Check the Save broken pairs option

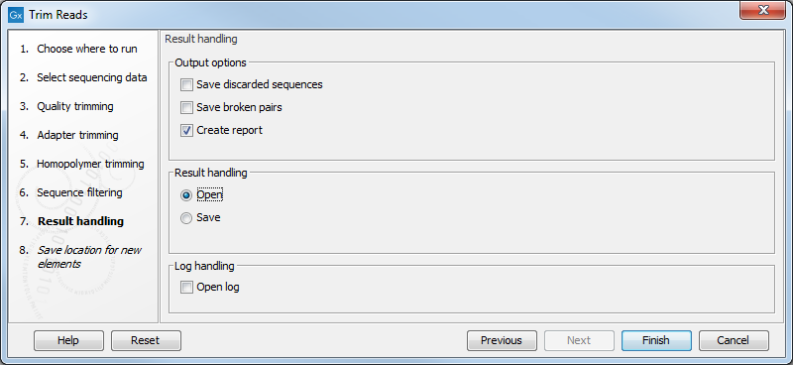pyautogui.click(x=186, y=108)
